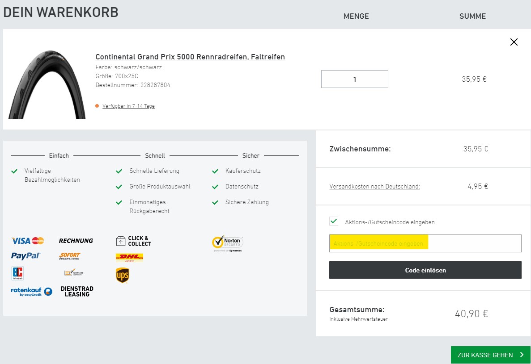Click the green check next to Datenschutz
531x364 pixels.
[215, 187]
